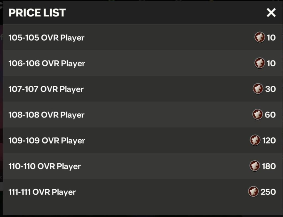The image size is (283, 217).
Task: Tap the 110-110 OVR Player label
Action: pos(44,166)
